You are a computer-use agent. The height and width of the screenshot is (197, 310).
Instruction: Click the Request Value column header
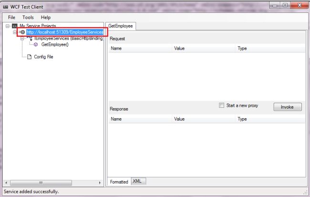204,48
